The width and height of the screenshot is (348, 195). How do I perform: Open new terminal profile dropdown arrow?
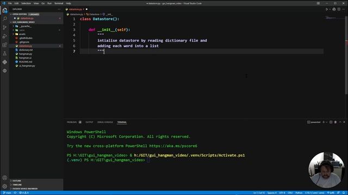tap(326, 122)
